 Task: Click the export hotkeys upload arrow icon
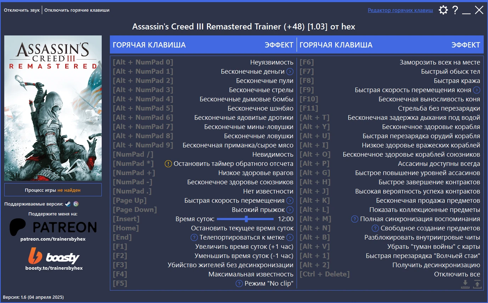tap(478, 284)
